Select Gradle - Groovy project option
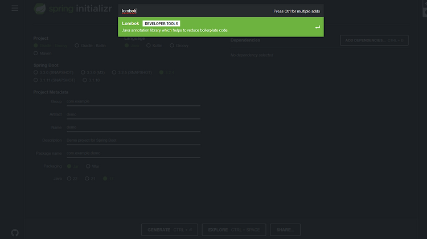Viewport: 427px width, 239px height. click(51, 46)
